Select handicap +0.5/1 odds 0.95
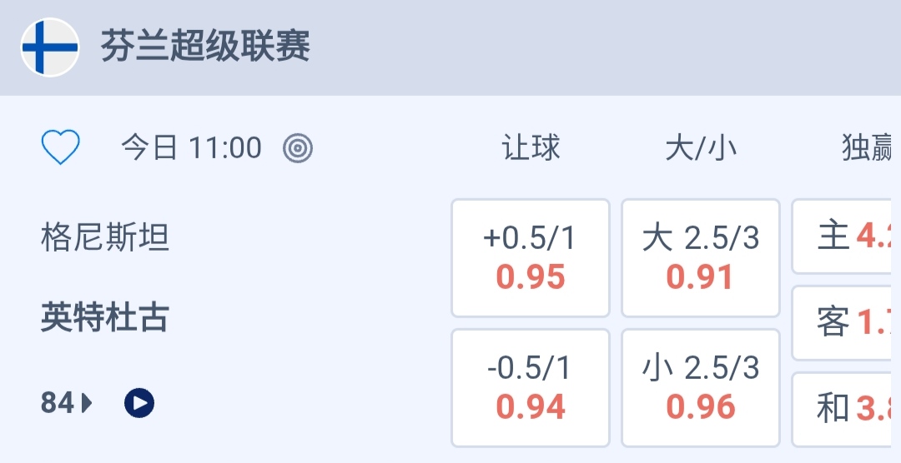901x463 pixels. pos(531,258)
